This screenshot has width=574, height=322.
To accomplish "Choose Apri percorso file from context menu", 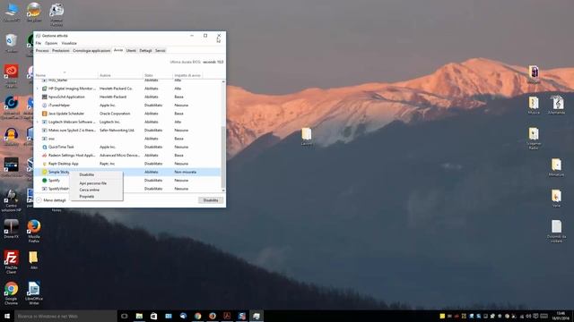I will [x=93, y=183].
